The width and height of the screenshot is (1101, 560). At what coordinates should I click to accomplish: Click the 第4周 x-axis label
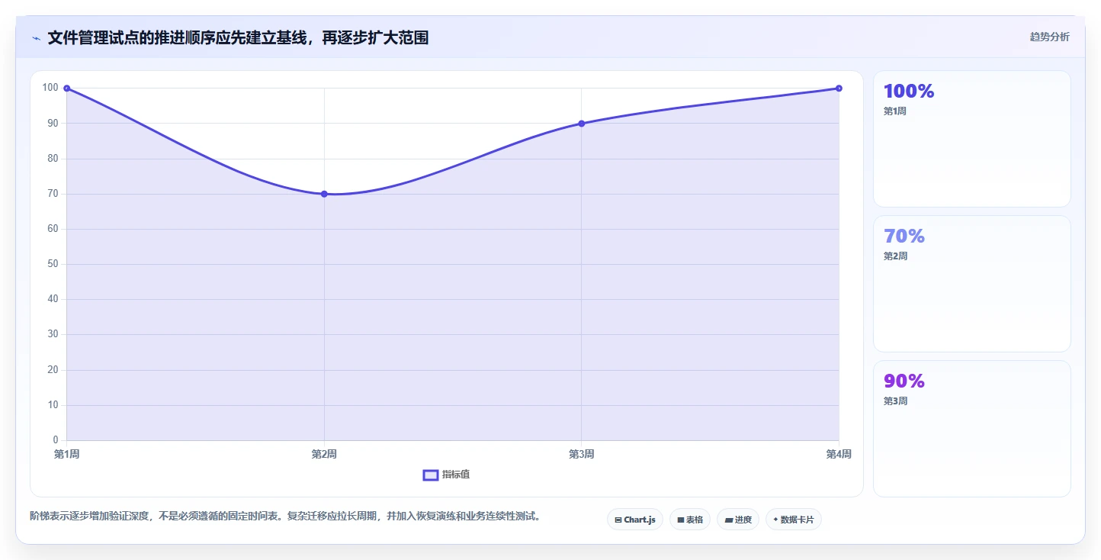click(x=839, y=455)
